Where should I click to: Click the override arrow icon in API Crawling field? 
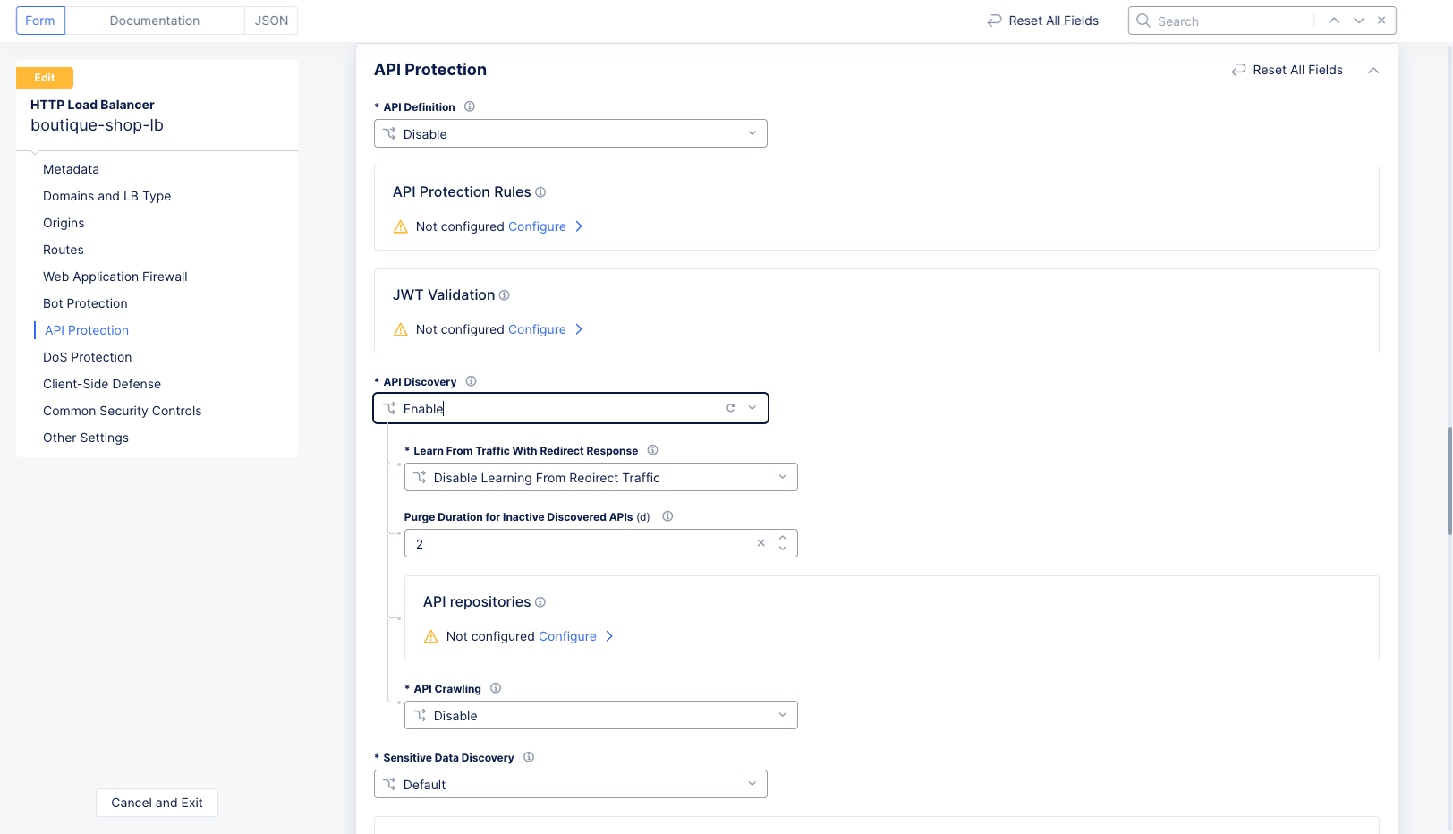(421, 715)
